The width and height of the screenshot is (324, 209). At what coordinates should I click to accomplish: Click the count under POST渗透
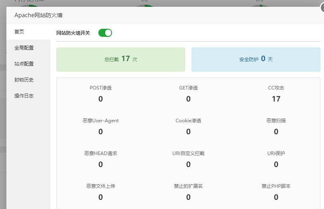pos(101,99)
